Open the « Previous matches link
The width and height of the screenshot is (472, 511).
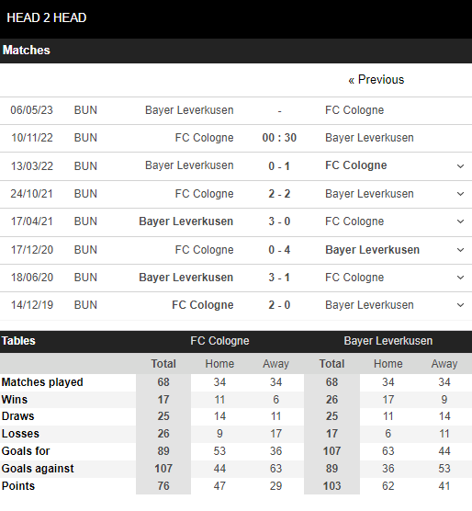click(x=376, y=80)
